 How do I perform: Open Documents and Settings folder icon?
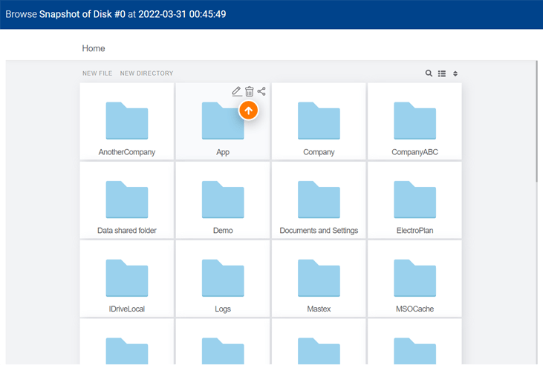point(319,200)
